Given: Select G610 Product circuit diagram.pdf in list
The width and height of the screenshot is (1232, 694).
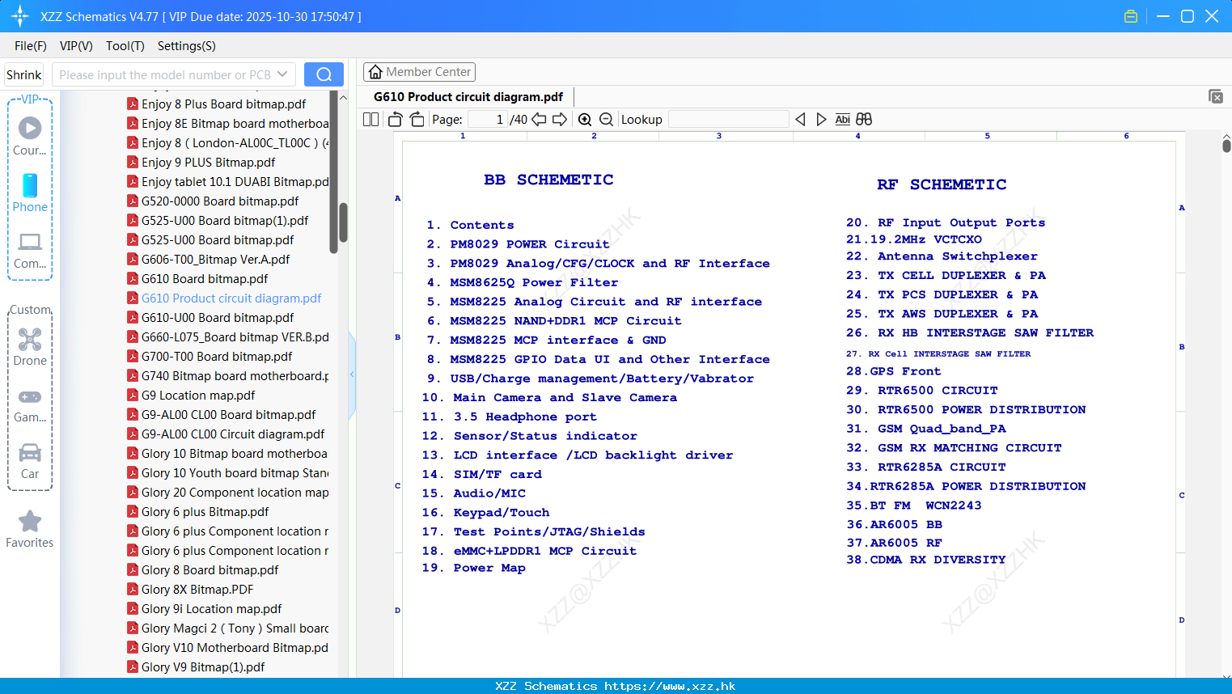Looking at the screenshot, I should [231, 298].
